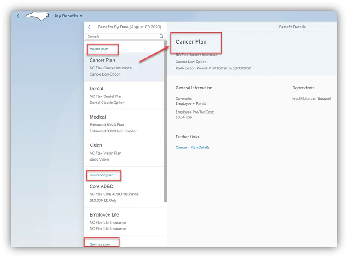Click the Participation Period text
Viewport: 348px width, 258px height.
click(x=213, y=68)
